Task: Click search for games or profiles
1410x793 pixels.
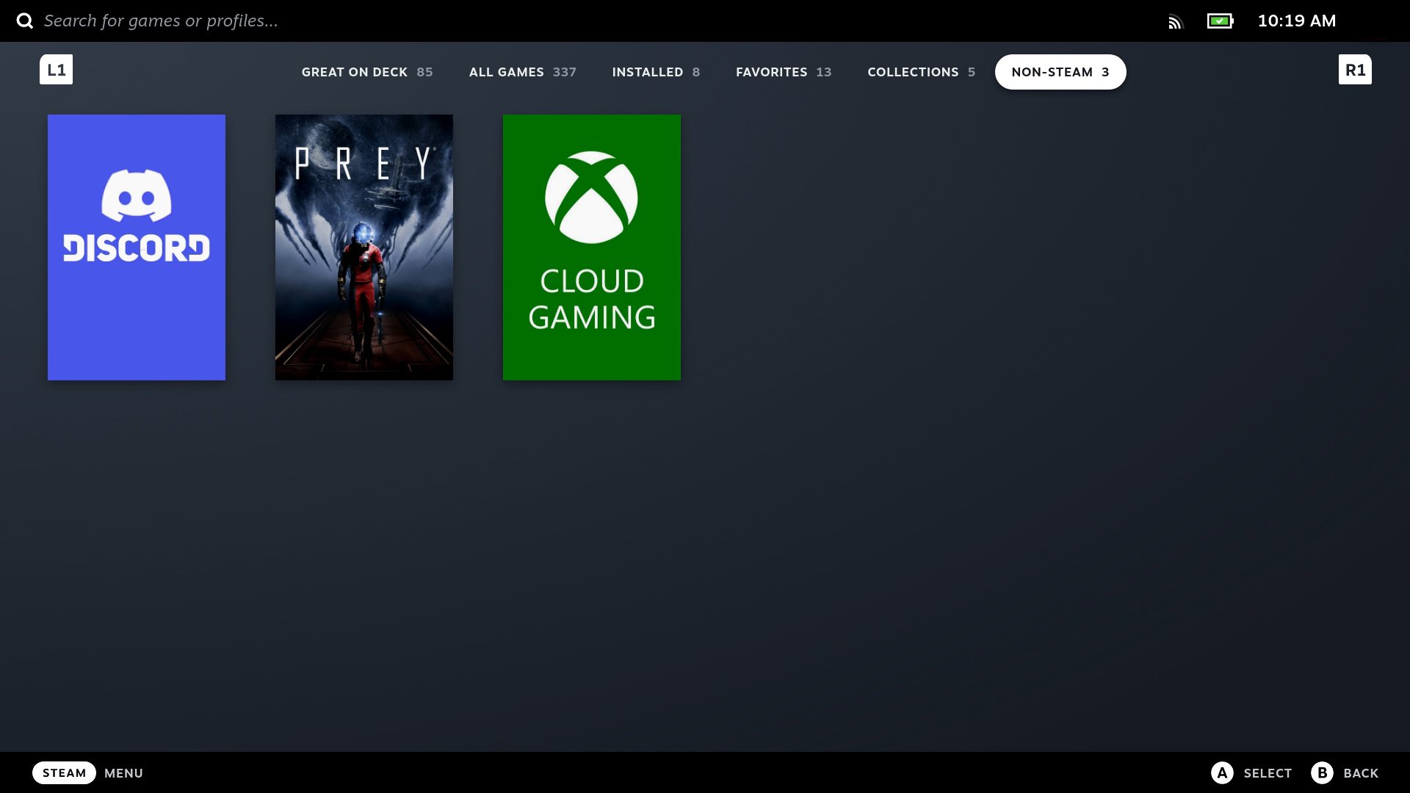Action: 160,21
